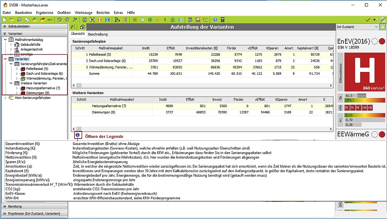
Task: Select the Heizungsalternative (7) table row
Action: [x=202, y=106]
